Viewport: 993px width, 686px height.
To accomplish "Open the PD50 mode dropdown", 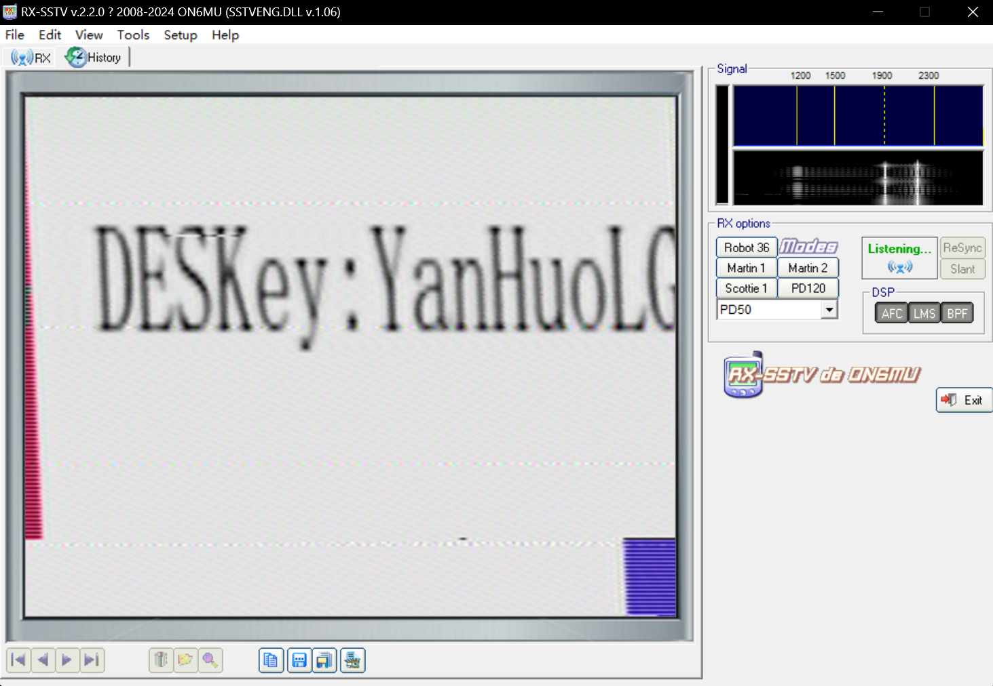I will click(829, 309).
